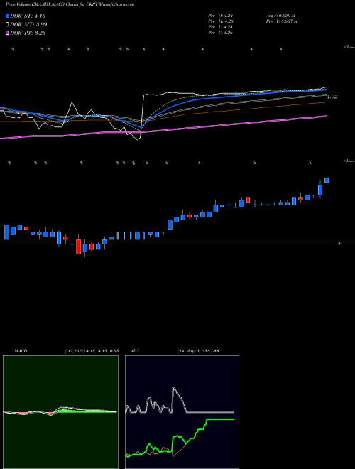Select the 'DOW ST: 4.16' legend text

(28, 16)
